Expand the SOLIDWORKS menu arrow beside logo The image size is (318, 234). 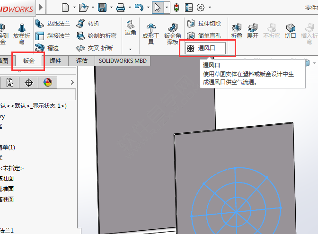click(42, 8)
